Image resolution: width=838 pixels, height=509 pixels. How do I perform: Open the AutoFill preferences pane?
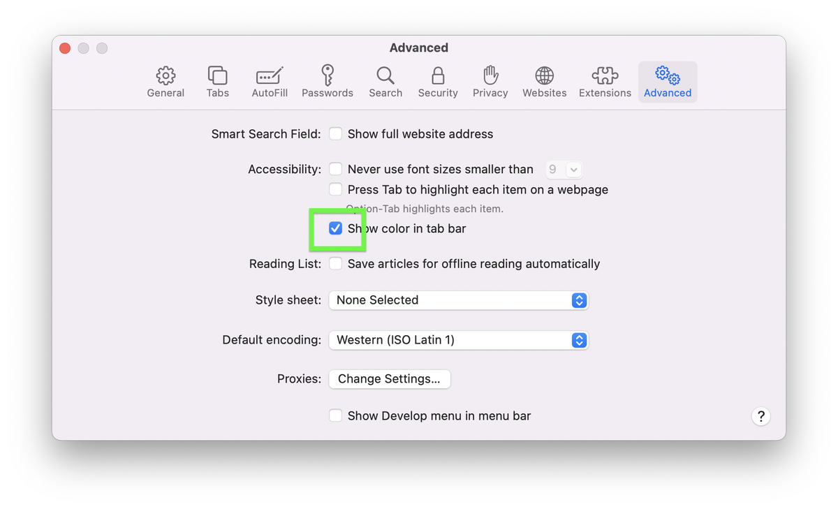[270, 82]
